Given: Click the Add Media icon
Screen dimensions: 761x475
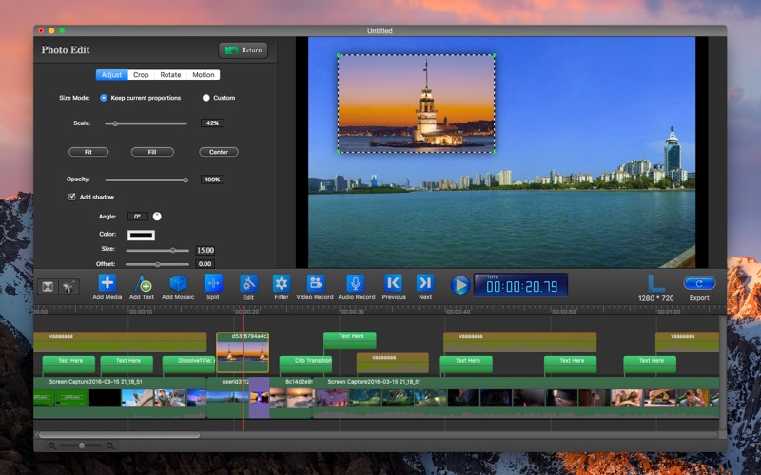Looking at the screenshot, I should pyautogui.click(x=107, y=283).
